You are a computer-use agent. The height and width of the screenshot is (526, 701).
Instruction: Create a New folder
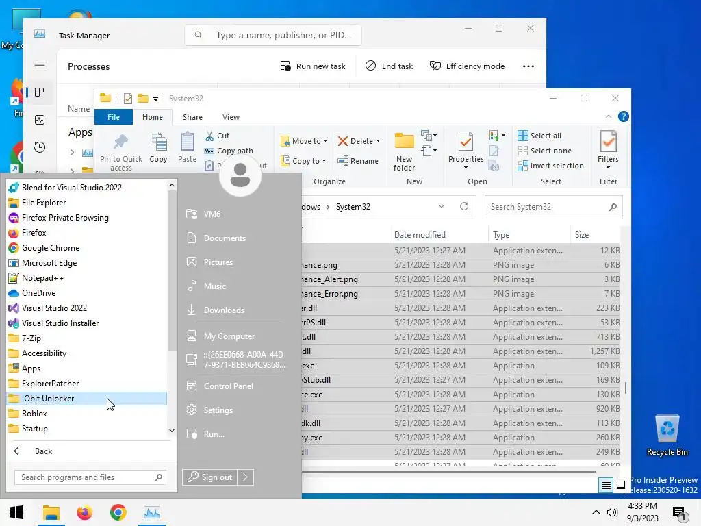tap(404, 151)
